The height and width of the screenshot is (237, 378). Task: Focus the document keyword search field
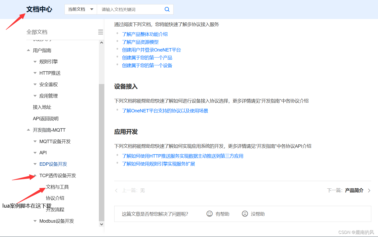(131, 9)
